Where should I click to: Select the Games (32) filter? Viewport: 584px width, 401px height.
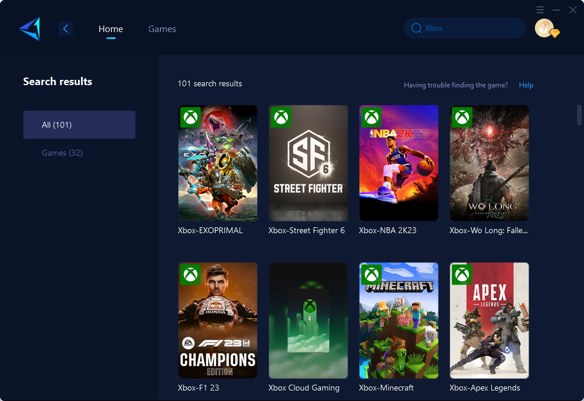click(x=62, y=153)
